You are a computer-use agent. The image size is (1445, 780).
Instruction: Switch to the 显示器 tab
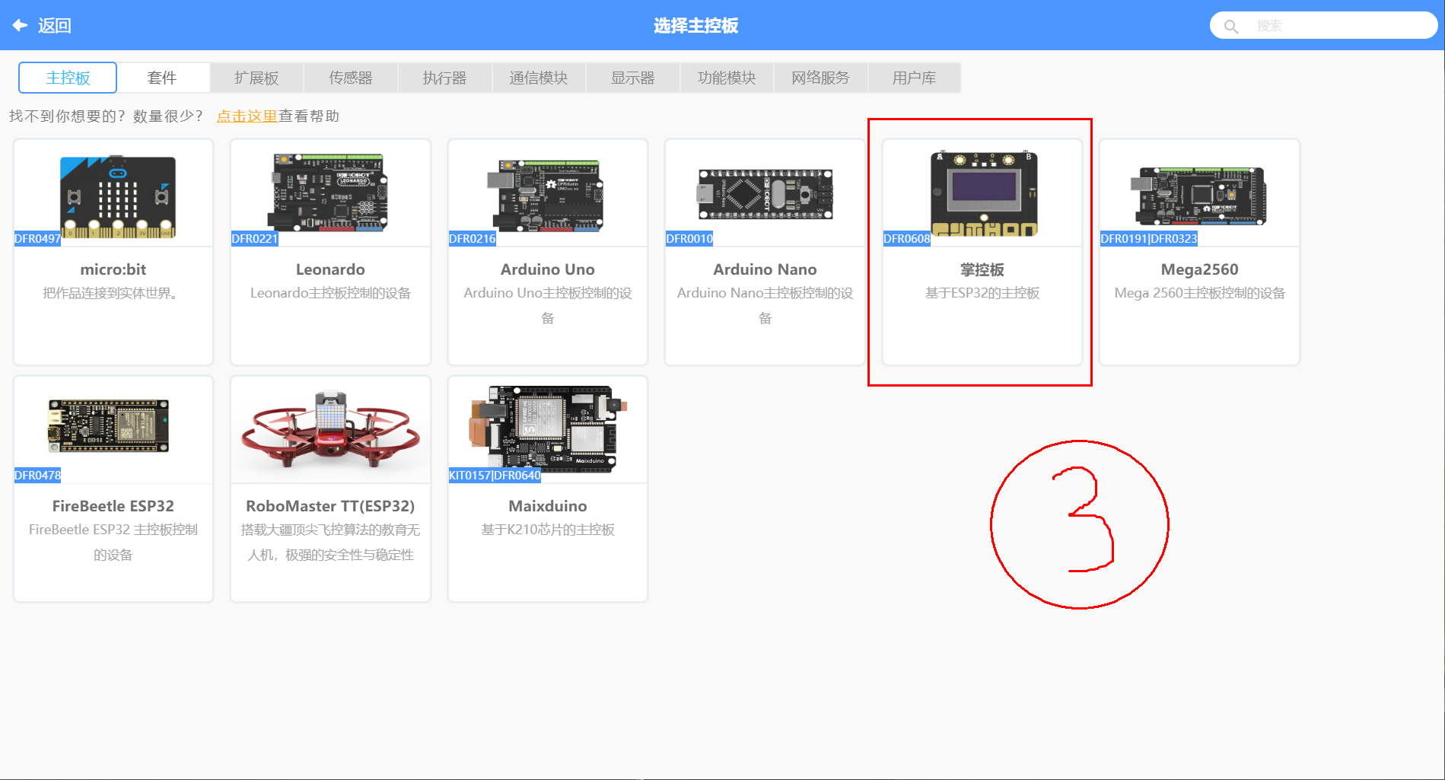click(x=632, y=78)
